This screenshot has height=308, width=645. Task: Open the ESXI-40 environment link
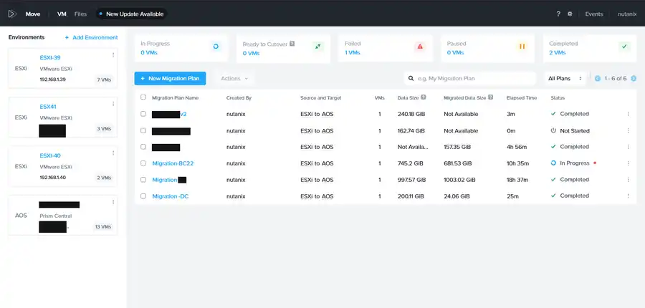coord(50,155)
